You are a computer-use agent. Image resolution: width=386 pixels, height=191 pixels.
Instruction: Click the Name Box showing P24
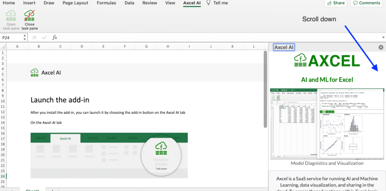[12, 38]
